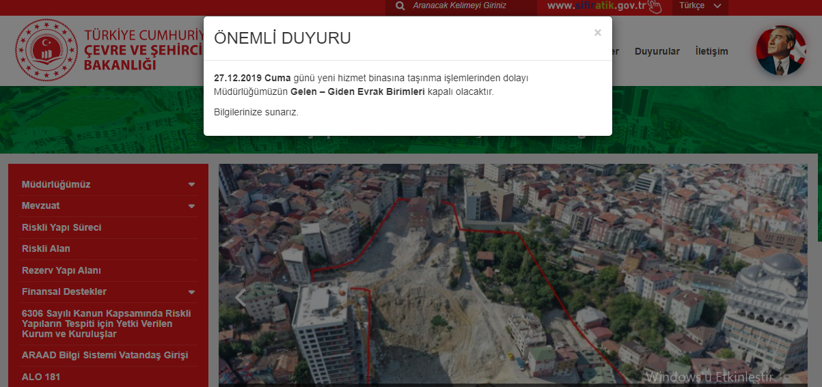
Task: Select İletişim in the top navigation
Action: click(711, 51)
